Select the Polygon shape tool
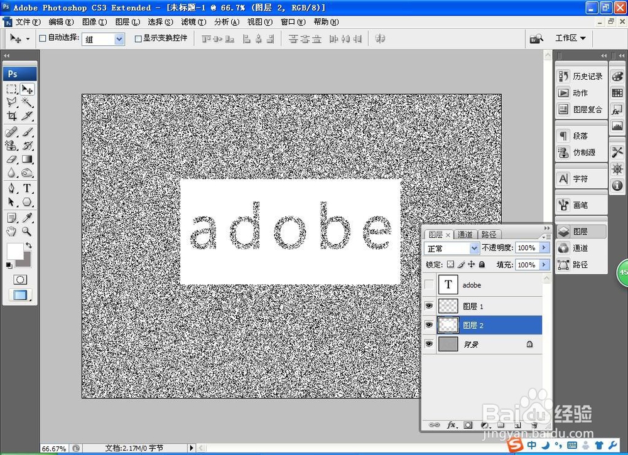The height and width of the screenshot is (455, 628). click(27, 201)
